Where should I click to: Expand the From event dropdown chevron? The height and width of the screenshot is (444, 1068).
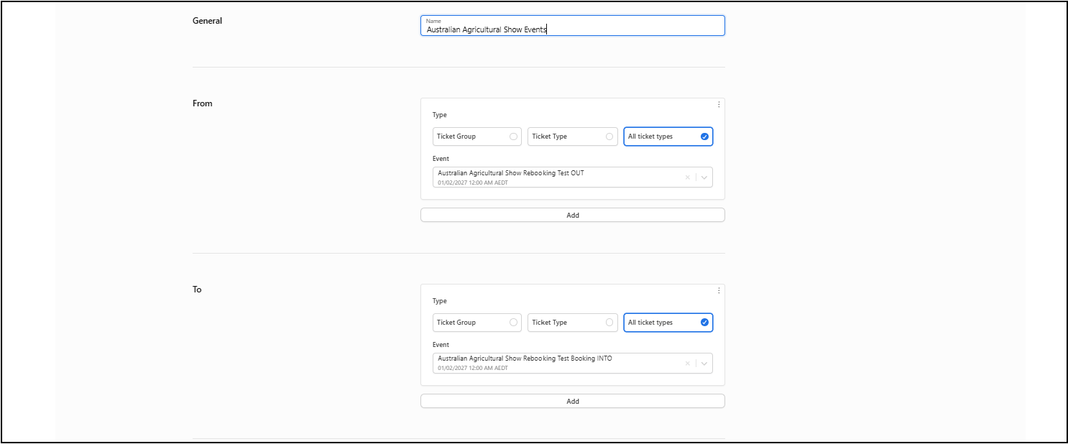[704, 177]
